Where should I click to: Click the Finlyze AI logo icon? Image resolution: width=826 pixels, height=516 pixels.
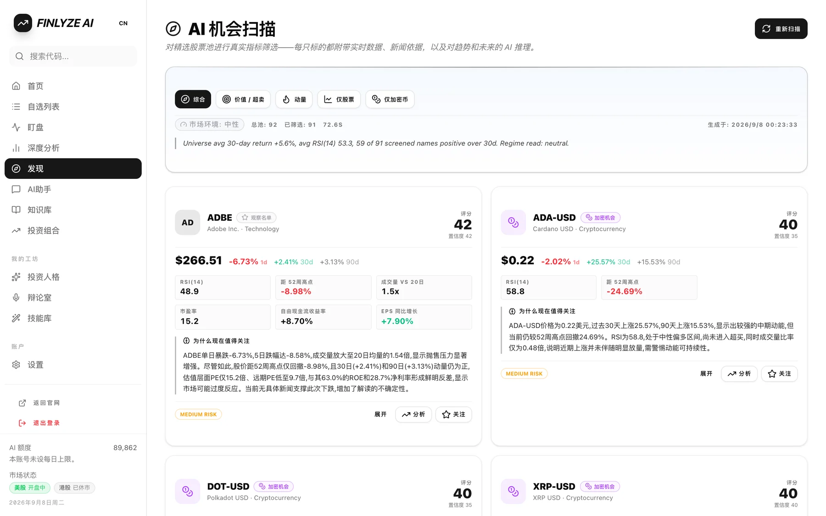pos(23,23)
